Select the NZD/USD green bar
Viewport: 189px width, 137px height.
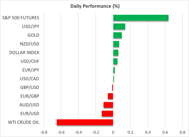pos(116,44)
